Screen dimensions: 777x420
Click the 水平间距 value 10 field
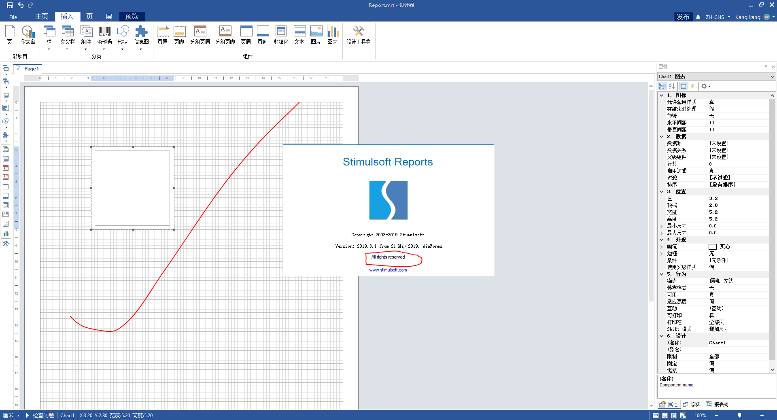(739, 123)
